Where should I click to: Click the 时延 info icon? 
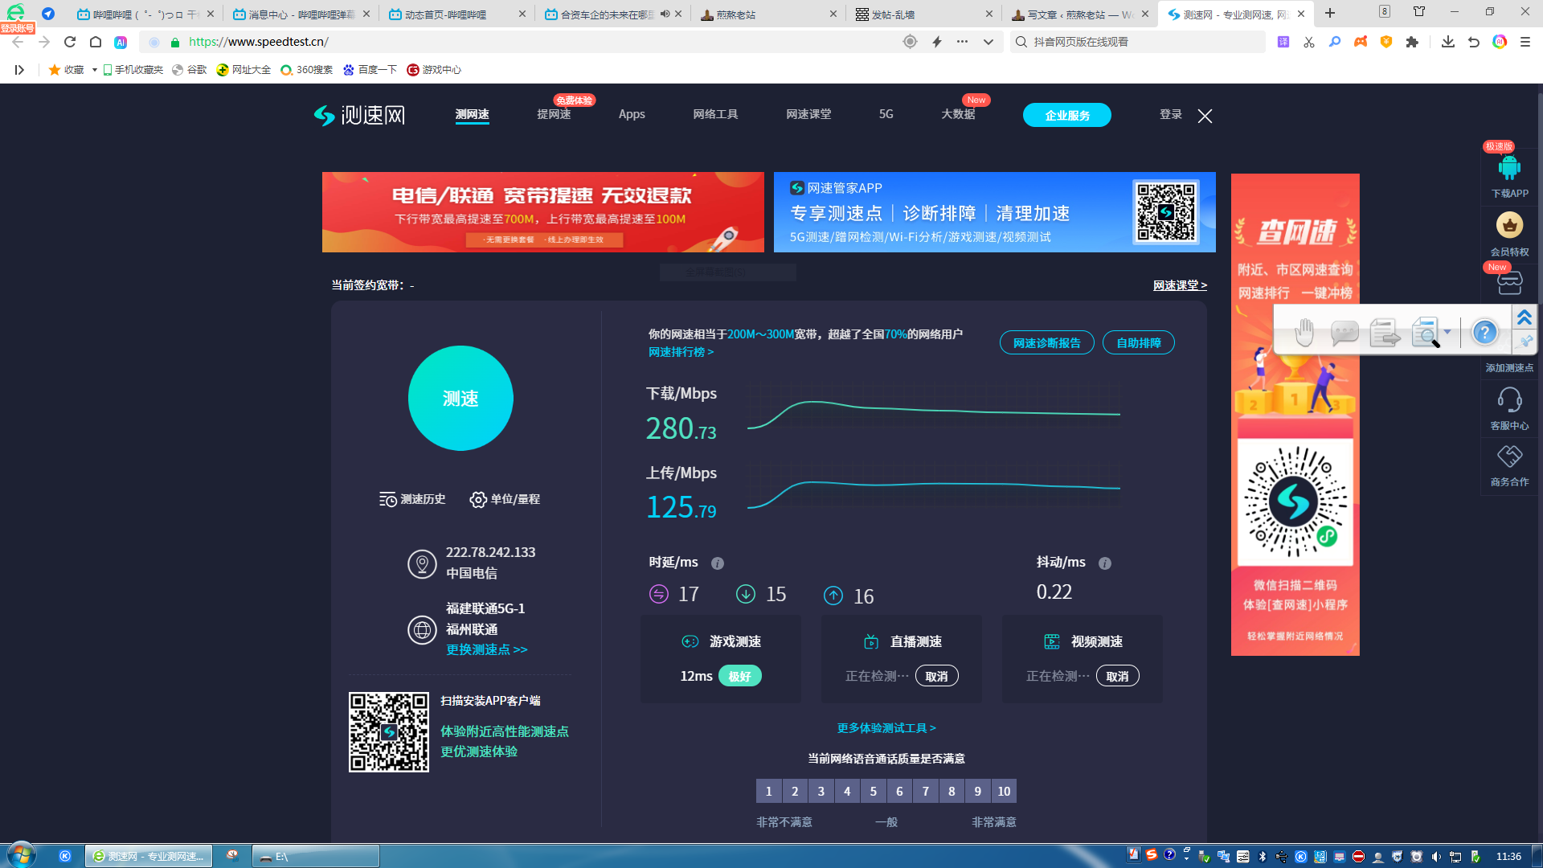coord(718,563)
